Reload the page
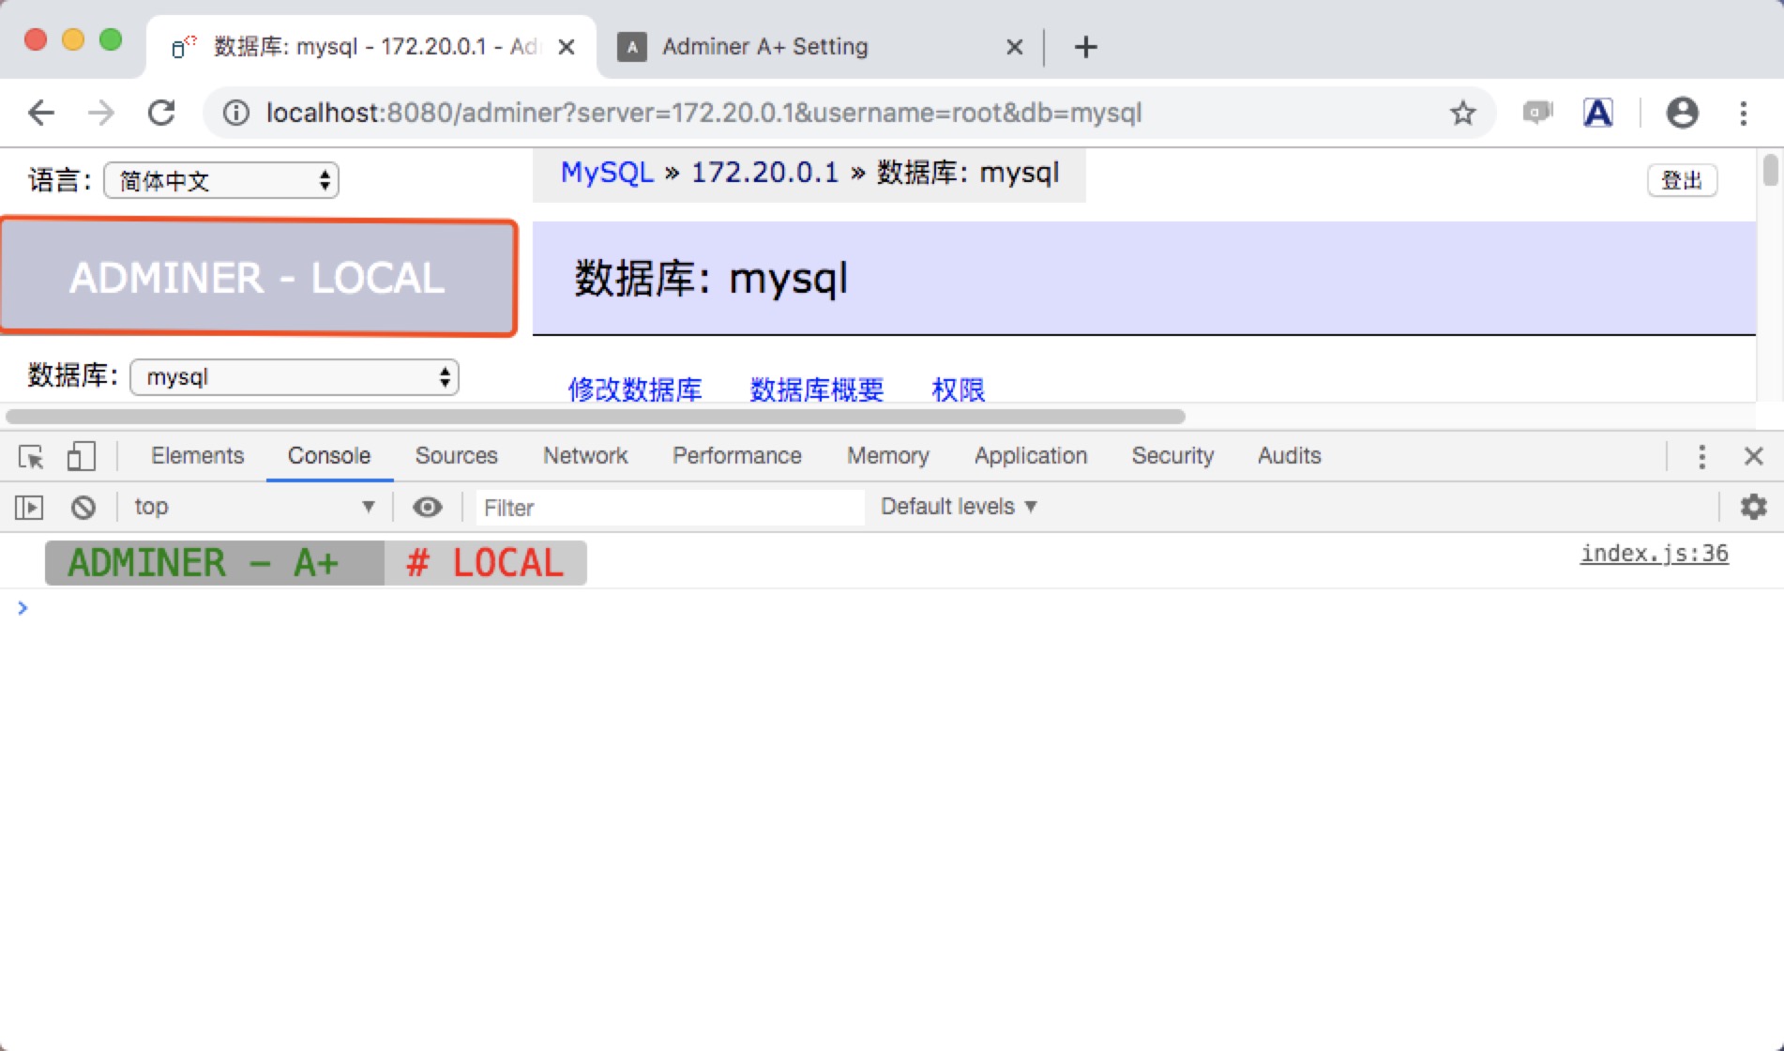The width and height of the screenshot is (1784, 1051). [162, 114]
